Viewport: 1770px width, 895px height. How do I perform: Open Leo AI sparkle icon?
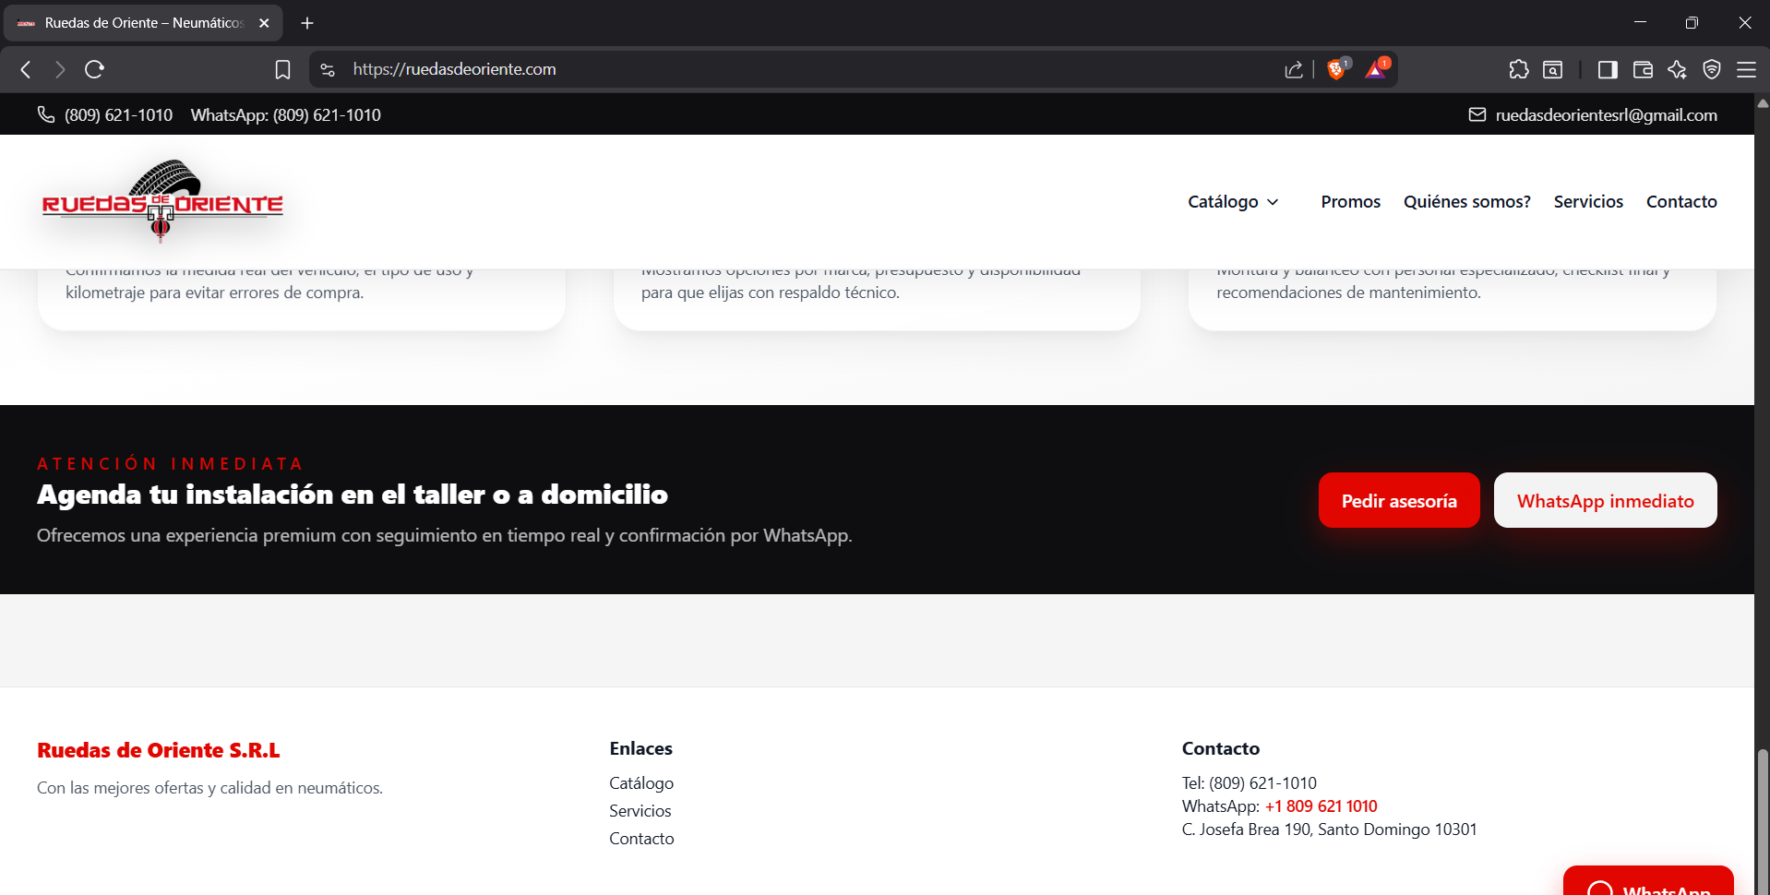pos(1677,69)
